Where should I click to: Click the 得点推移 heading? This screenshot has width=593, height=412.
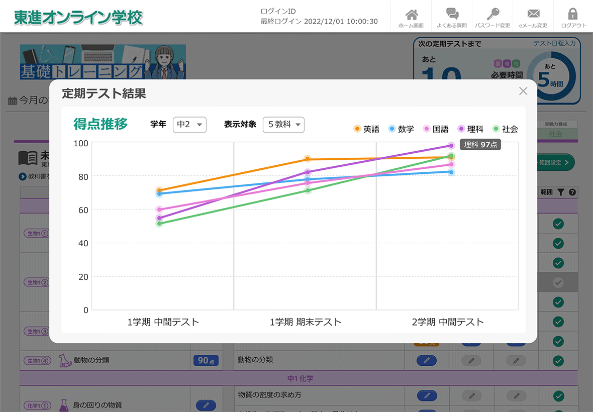point(101,124)
